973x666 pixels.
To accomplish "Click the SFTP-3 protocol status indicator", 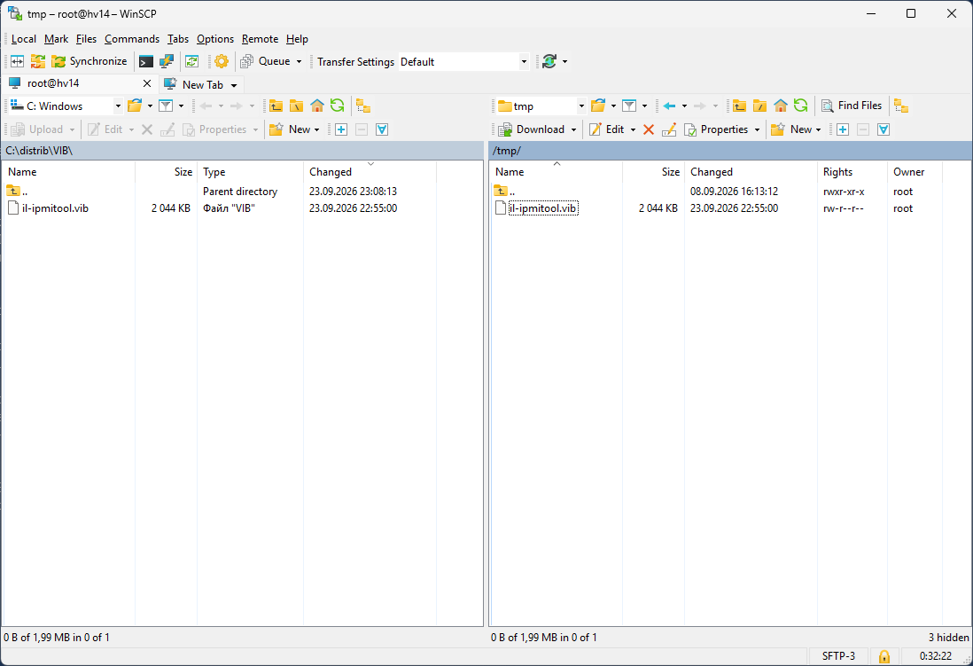I will (838, 656).
